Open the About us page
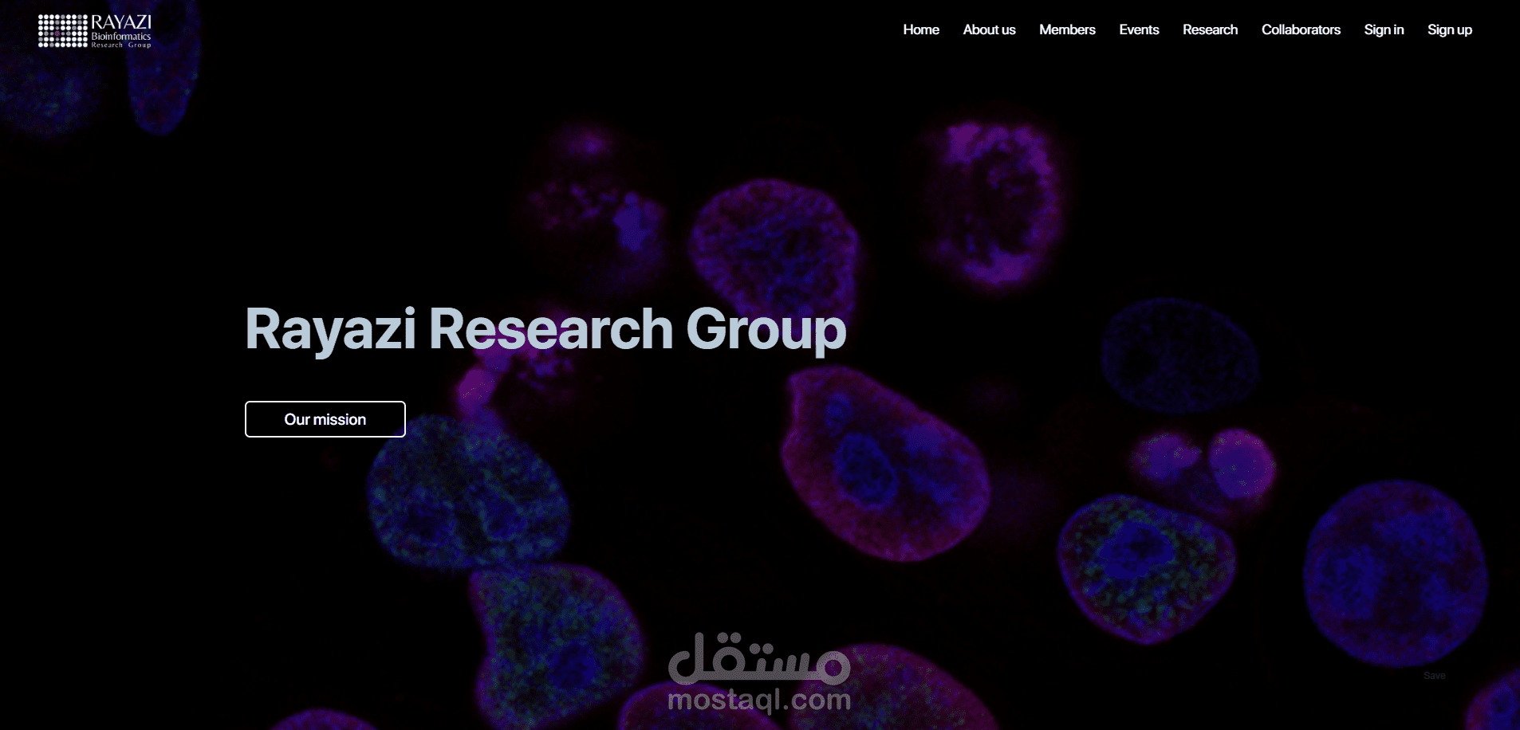Screen dimensions: 1520x730 pyautogui.click(x=989, y=29)
